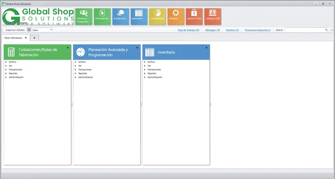Open the Códigos GAB tile

[x=213, y=17]
